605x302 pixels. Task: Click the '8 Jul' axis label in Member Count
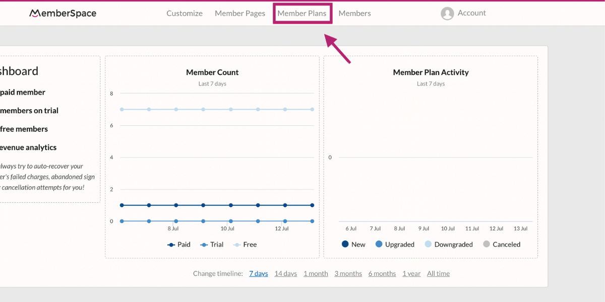173,229
